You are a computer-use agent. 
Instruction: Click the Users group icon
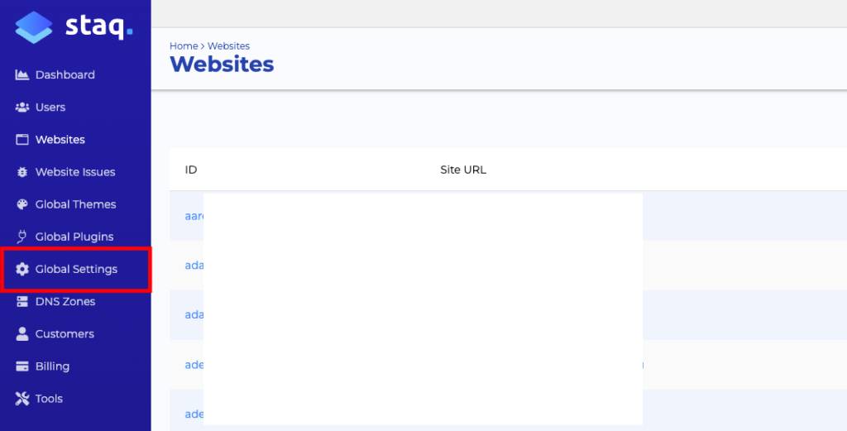coord(22,108)
